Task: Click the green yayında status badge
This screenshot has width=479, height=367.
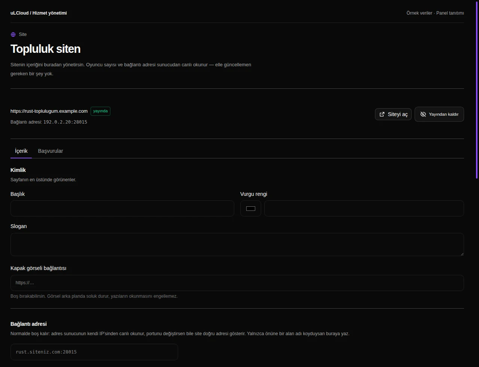Action: [x=100, y=111]
